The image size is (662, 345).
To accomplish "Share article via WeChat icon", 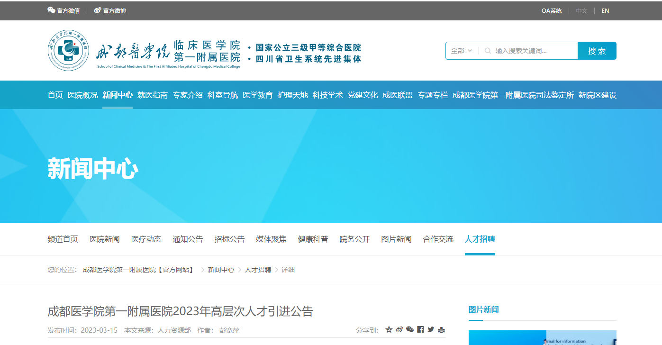I will pyautogui.click(x=410, y=330).
